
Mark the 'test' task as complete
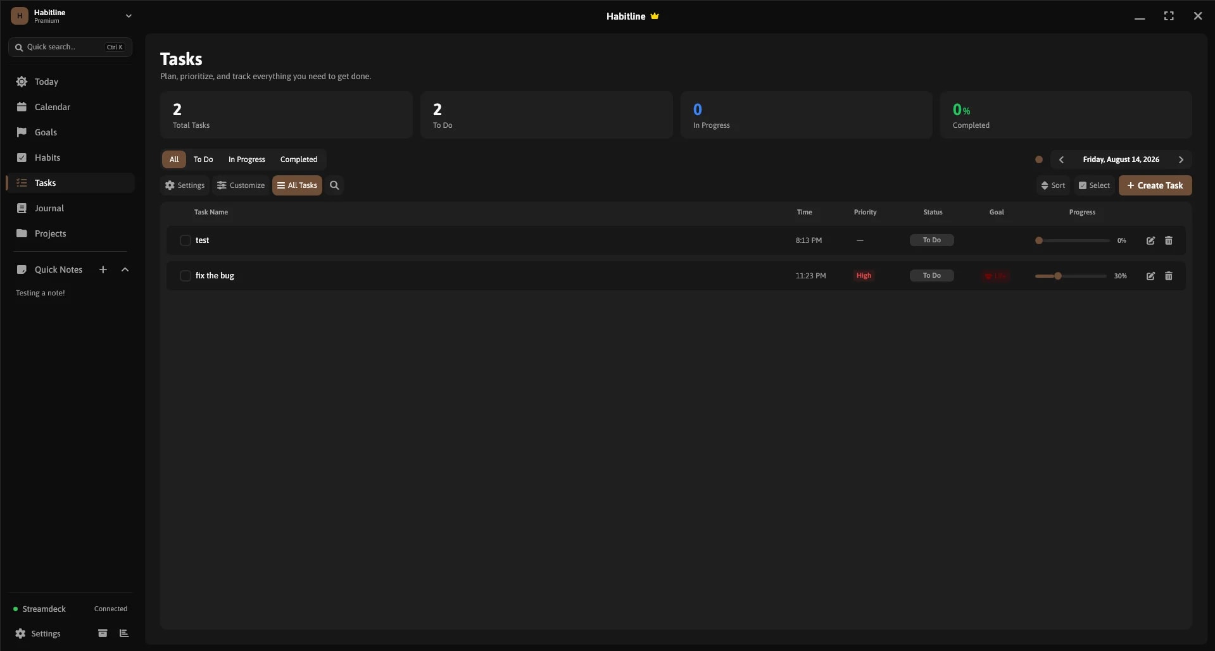coord(186,240)
